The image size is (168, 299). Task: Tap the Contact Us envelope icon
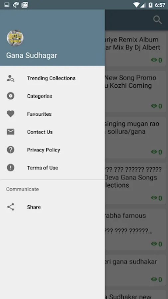(x=11, y=132)
